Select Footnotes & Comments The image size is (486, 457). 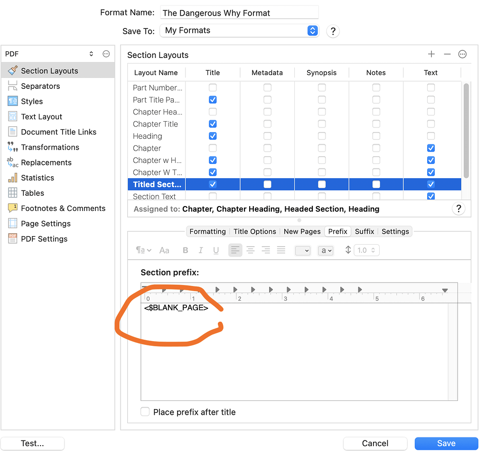point(63,208)
